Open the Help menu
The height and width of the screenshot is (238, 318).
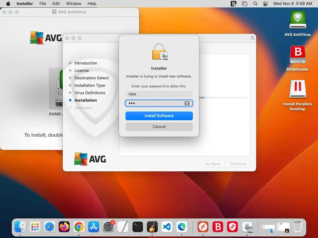pyautogui.click(x=92, y=3)
